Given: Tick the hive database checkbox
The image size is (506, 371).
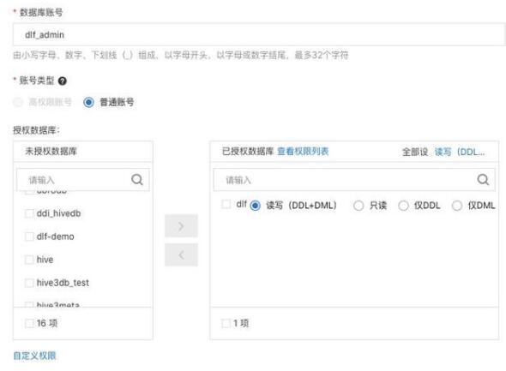Looking at the screenshot, I should click(29, 260).
